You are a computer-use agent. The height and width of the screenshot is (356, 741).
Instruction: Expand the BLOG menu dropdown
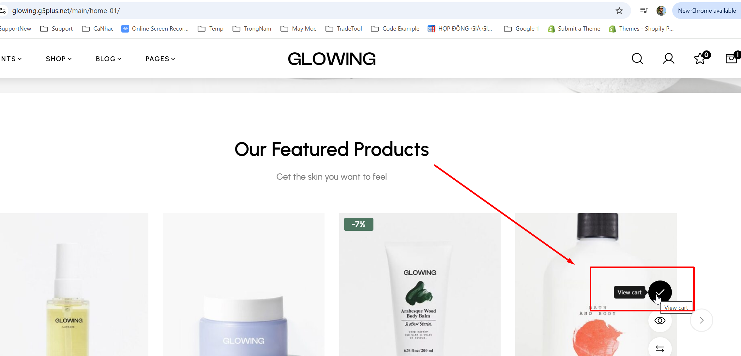click(x=108, y=59)
